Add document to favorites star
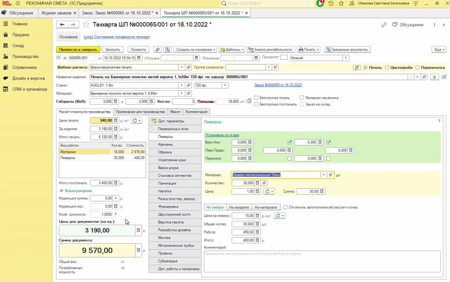This screenshot has height=282, width=450. [86, 25]
